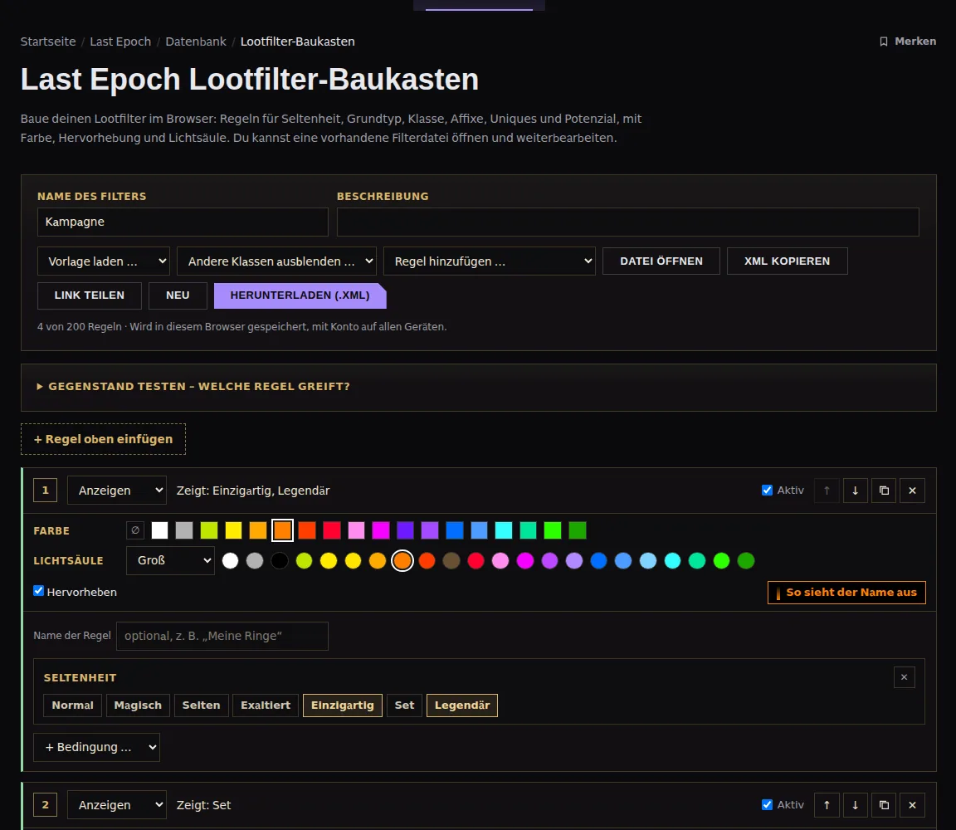The image size is (956, 830).
Task: Click the rule number 2 badge
Action: (x=45, y=805)
